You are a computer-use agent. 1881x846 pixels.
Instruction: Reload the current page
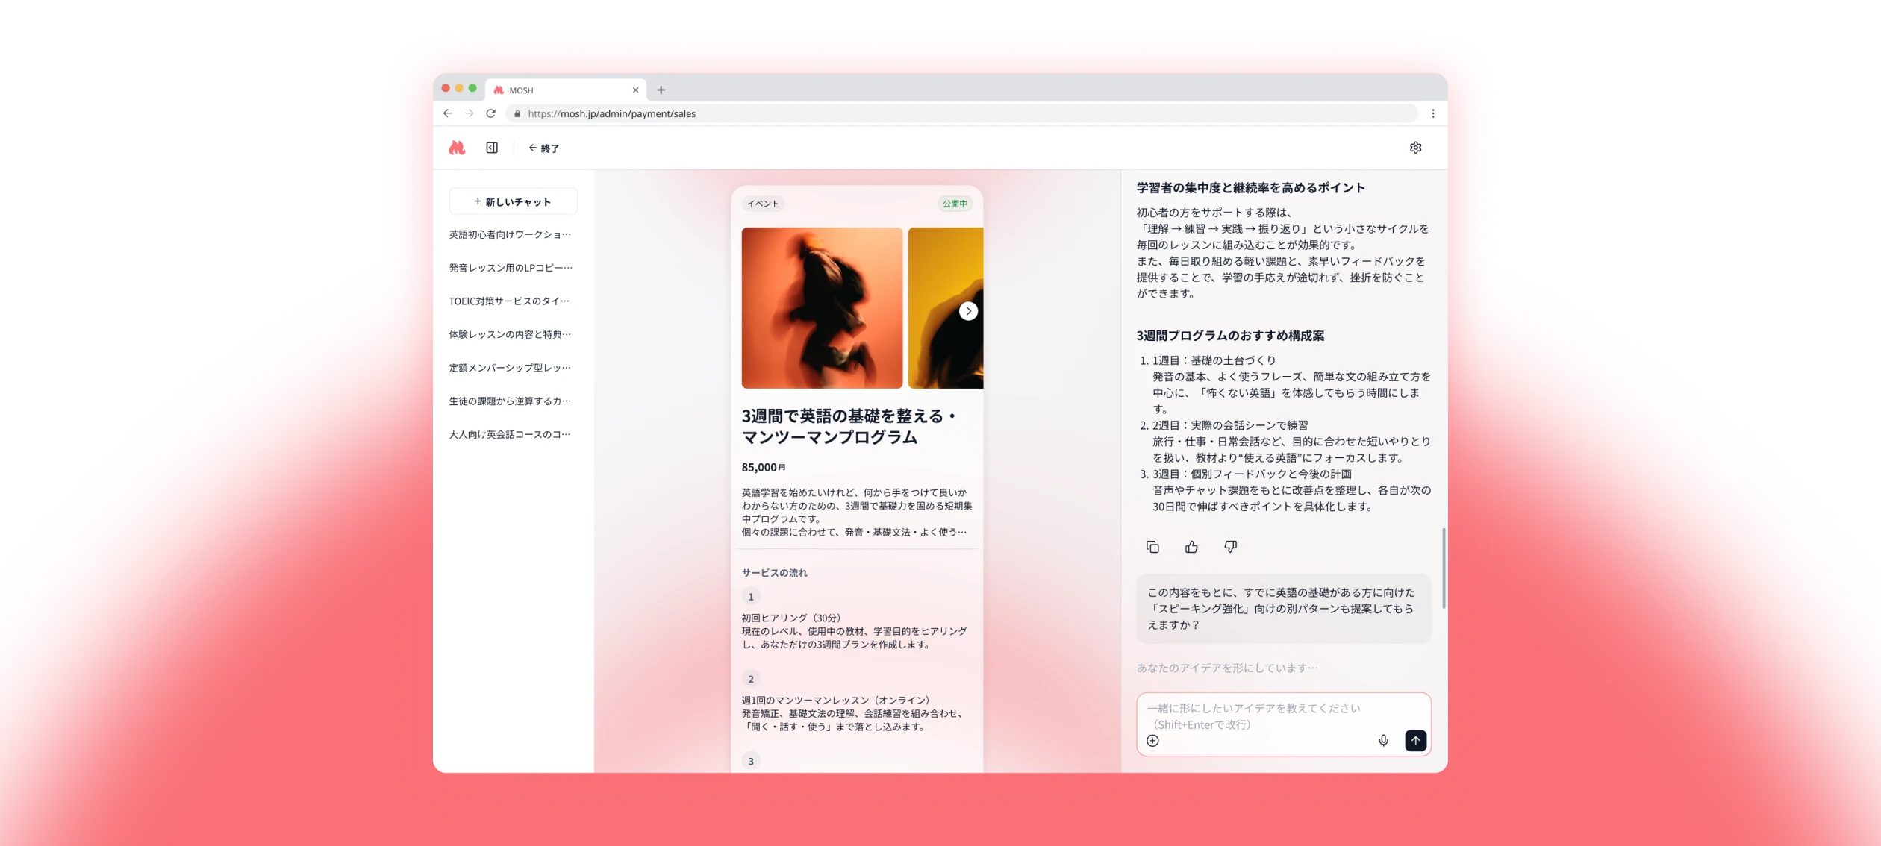[x=490, y=113]
